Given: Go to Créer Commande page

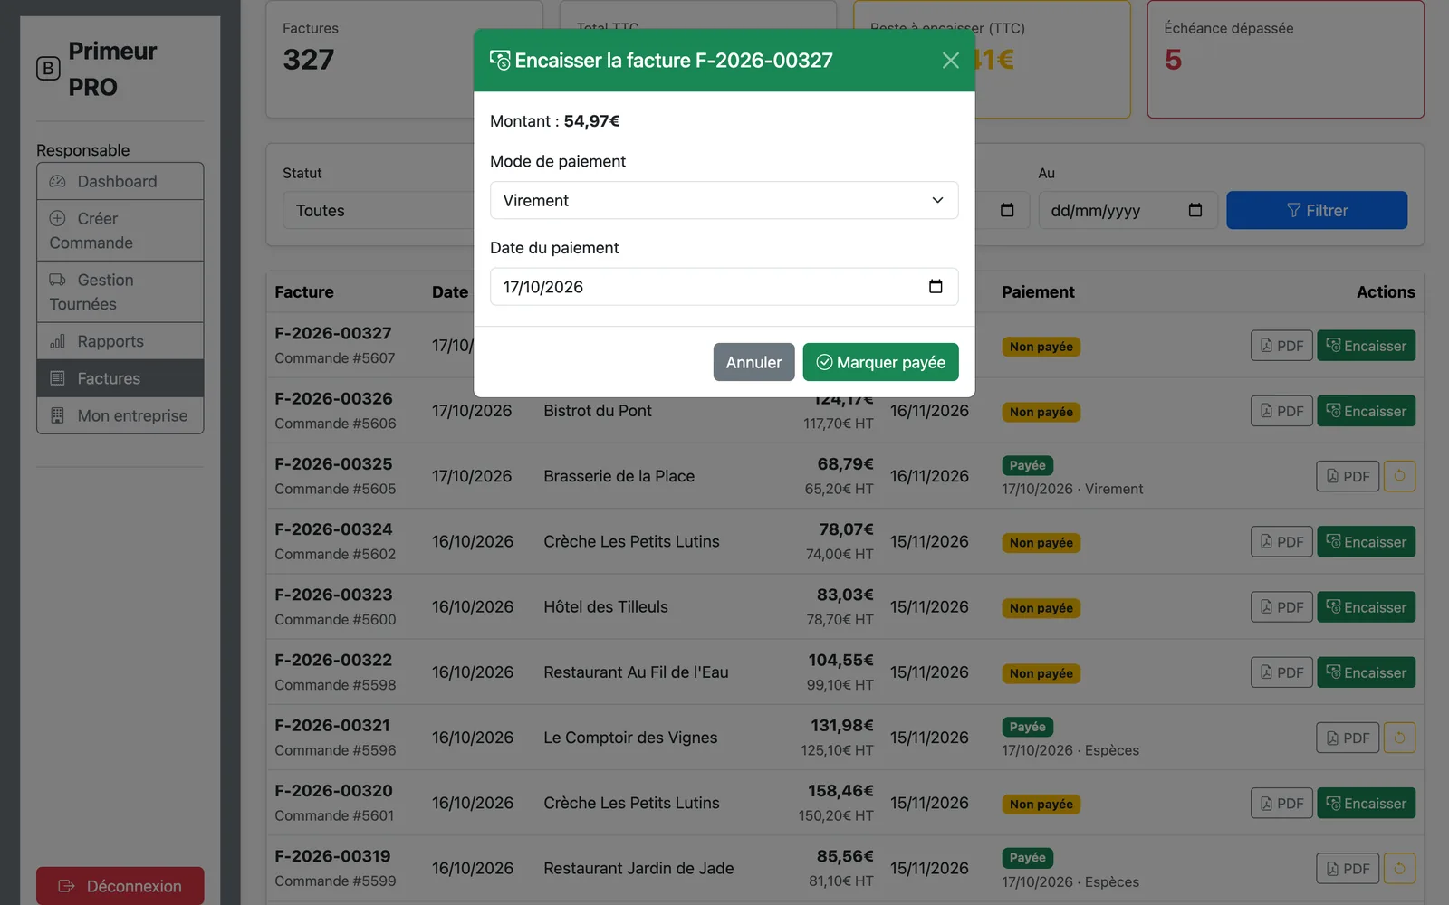Looking at the screenshot, I should click(x=120, y=231).
